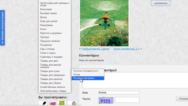Click the добавлено button

(161, 3)
